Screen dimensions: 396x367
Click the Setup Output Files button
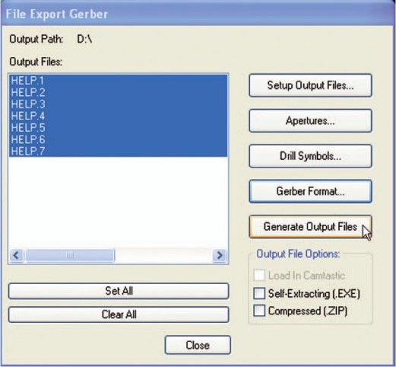[310, 85]
